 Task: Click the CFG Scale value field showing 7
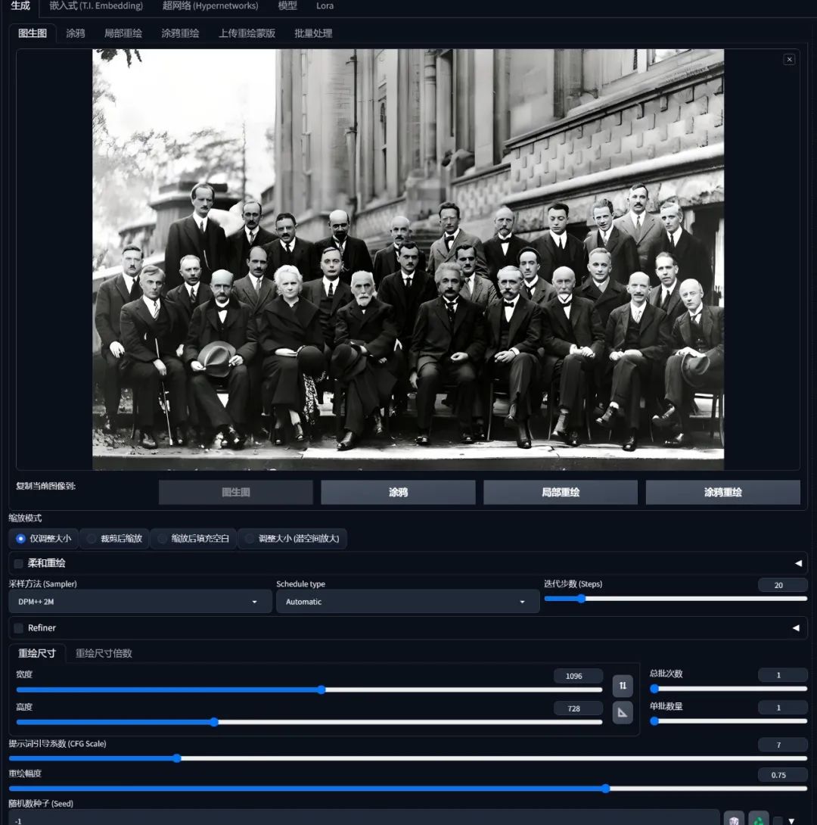(782, 745)
